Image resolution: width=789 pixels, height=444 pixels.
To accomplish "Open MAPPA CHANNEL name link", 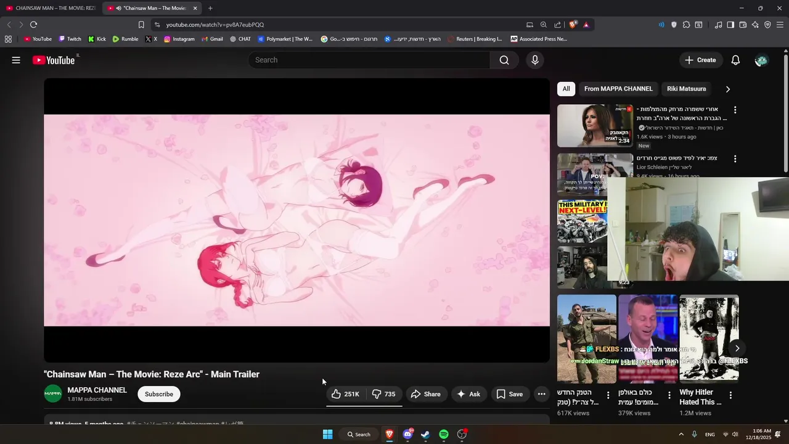I will [x=97, y=390].
